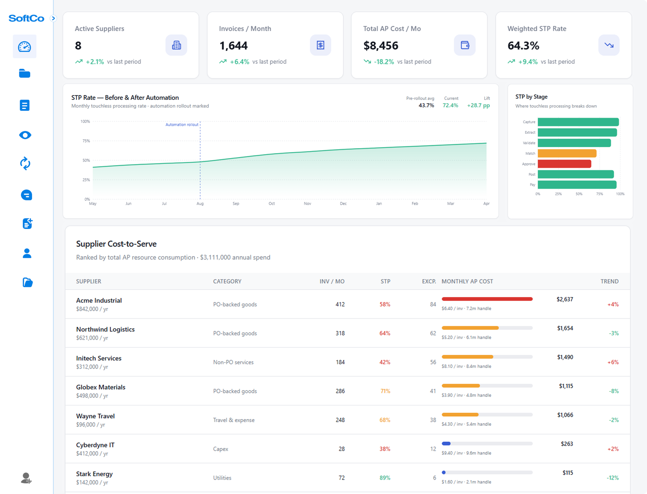
Task: Click the Total AP Cost wallet icon
Action: (465, 45)
